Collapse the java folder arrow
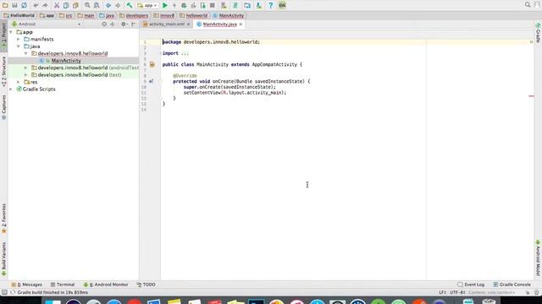The width and height of the screenshot is (542, 304). tap(19, 46)
